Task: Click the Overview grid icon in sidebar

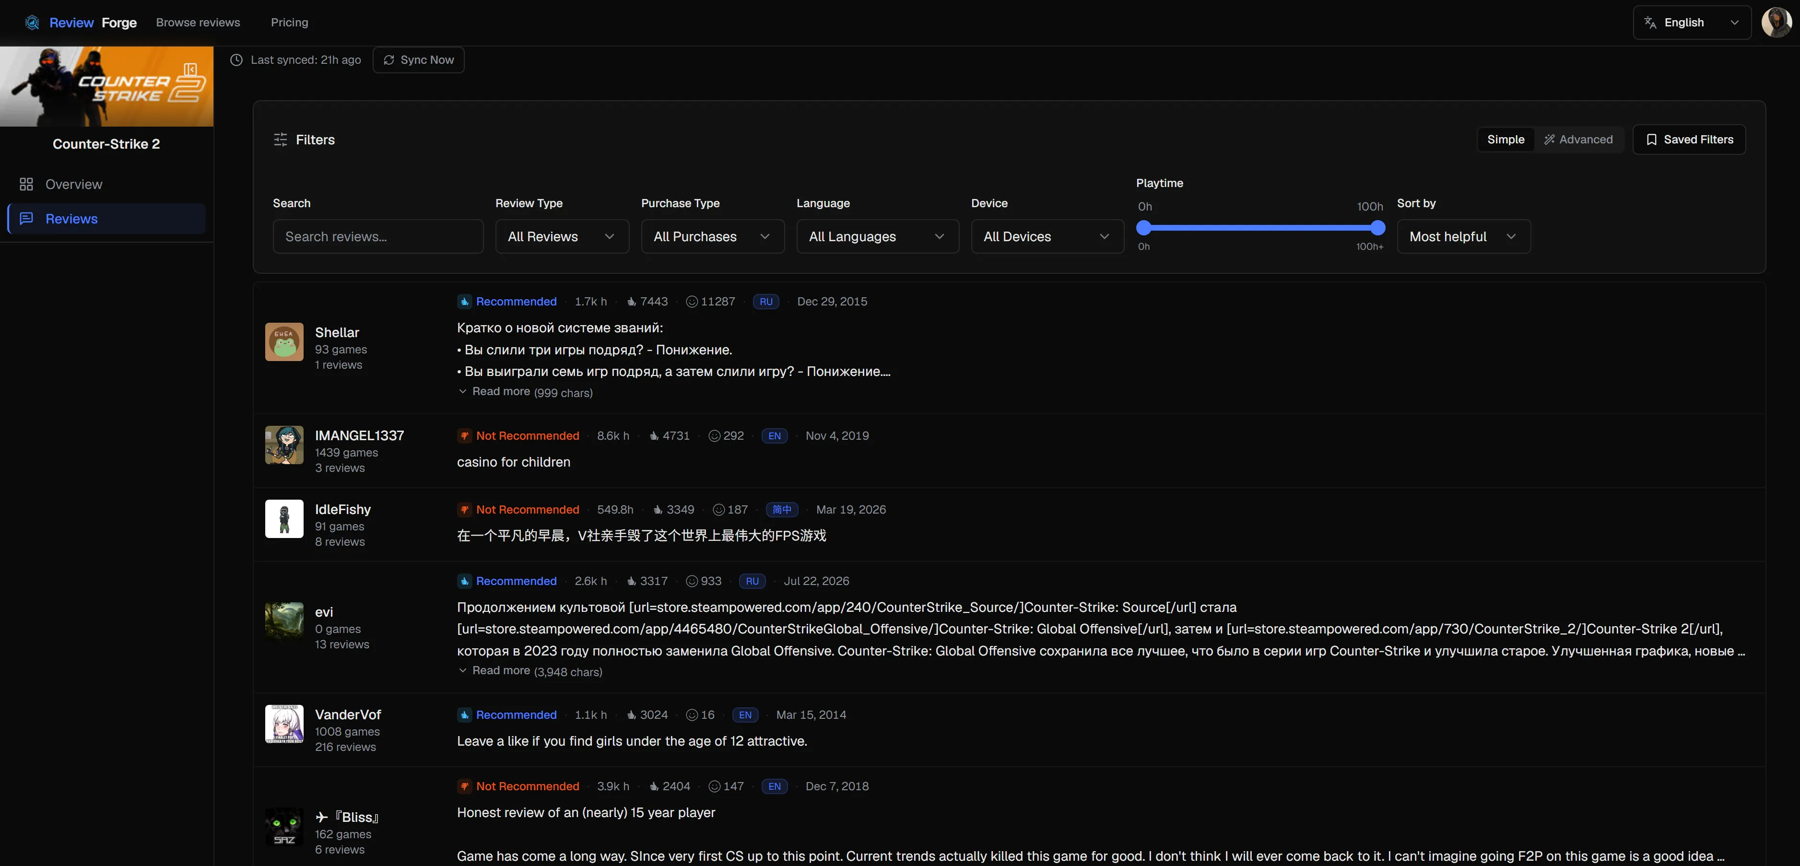Action: 26,185
